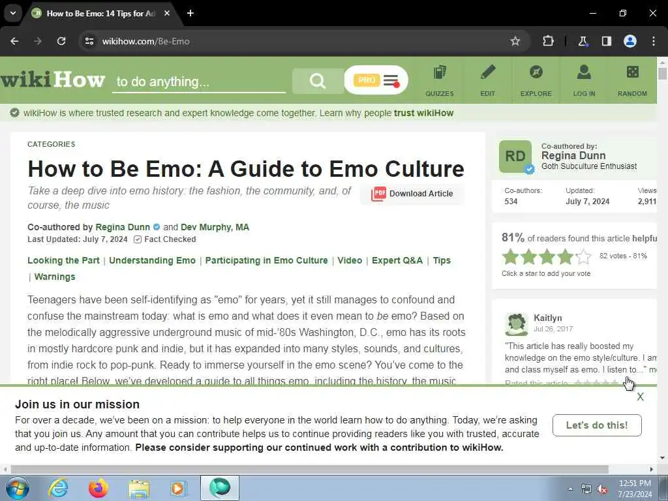668x501 pixels.
Task: Click the horizontal scrollbar
Action: coord(310,469)
